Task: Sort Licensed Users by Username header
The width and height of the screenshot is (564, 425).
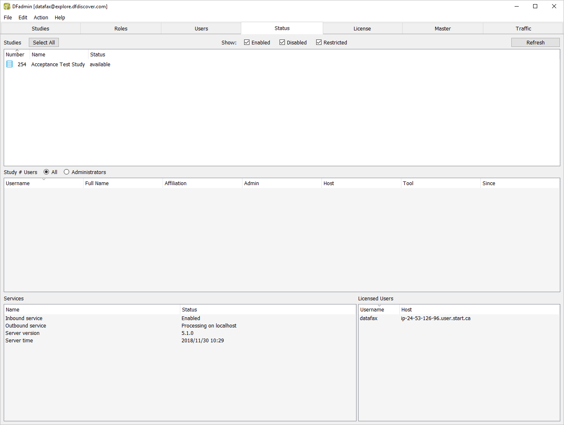Action: (x=372, y=310)
